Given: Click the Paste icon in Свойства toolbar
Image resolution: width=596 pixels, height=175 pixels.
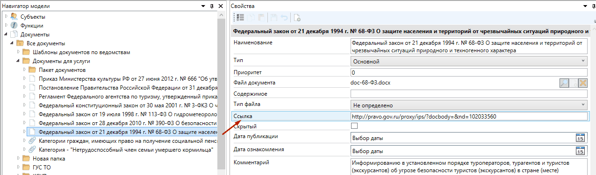Looking at the screenshot, I should (261, 18).
